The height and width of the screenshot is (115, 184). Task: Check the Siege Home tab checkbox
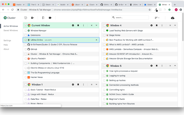click(104, 35)
